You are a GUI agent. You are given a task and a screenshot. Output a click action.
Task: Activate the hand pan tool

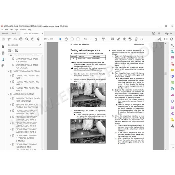tap(66, 39)
